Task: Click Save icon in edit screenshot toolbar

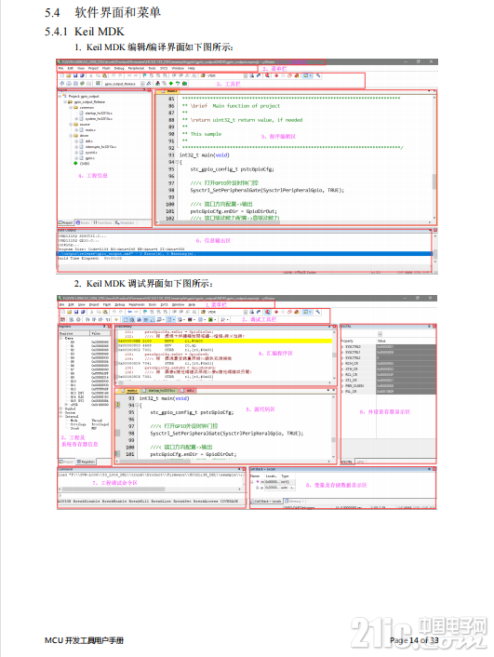Action: pos(75,75)
